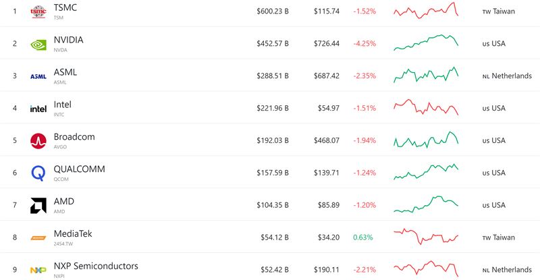540x280 pixels.
Task: Click the TSMC company logo
Action: tap(38, 11)
